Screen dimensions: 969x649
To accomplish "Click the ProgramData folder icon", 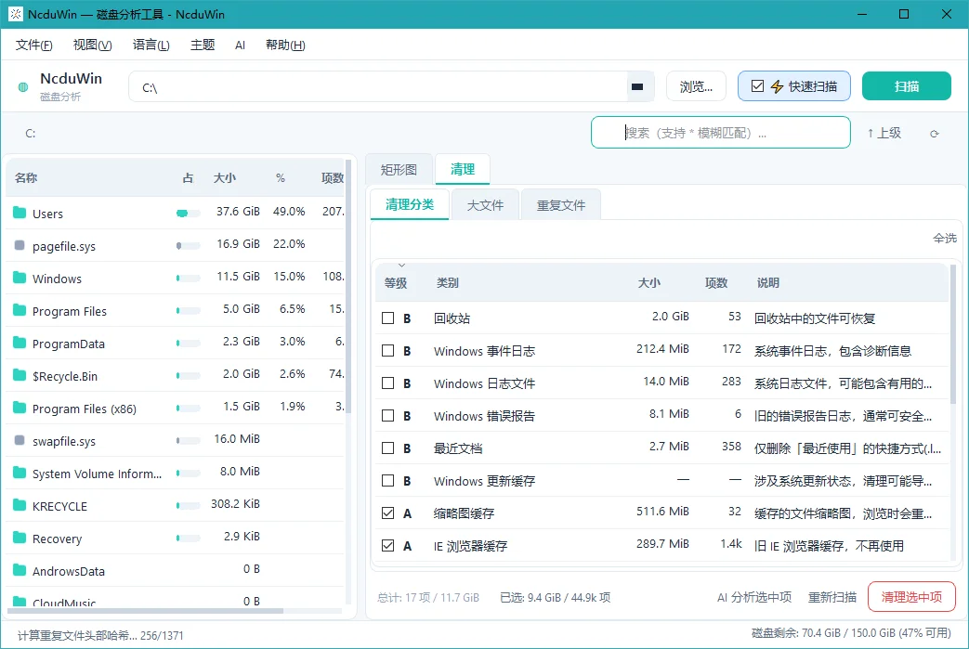I will [x=20, y=343].
